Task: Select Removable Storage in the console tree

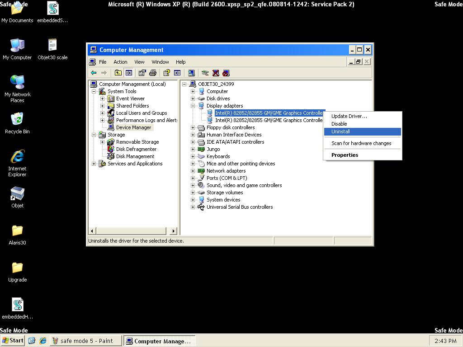Action: point(137,142)
